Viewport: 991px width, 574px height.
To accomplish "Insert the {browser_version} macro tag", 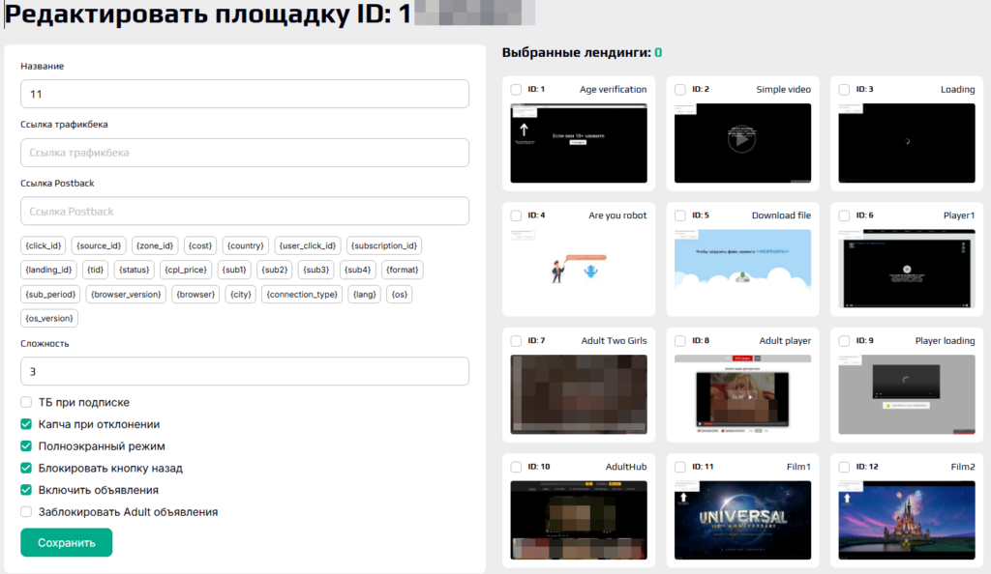I will (126, 294).
